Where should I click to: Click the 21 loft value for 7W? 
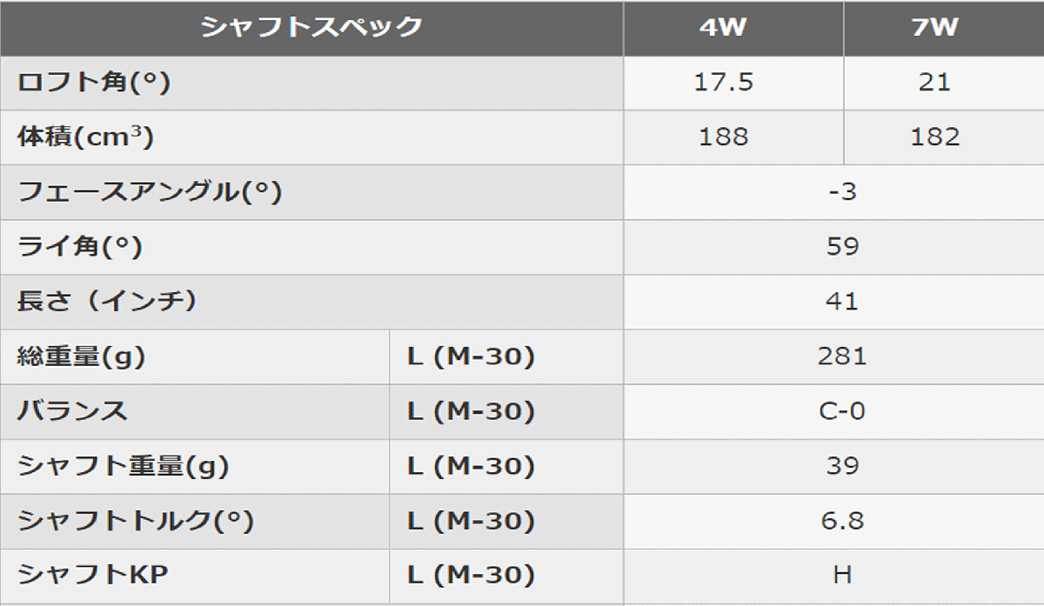point(935,83)
